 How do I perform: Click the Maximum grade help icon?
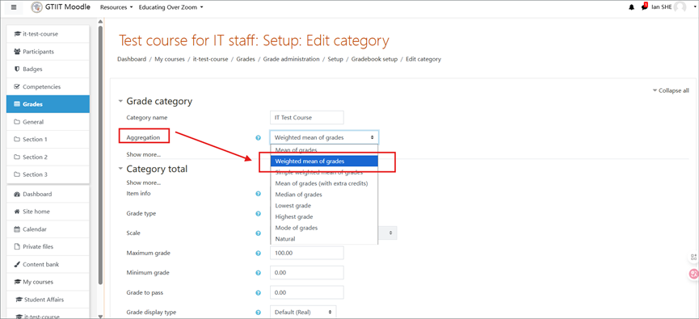coord(258,253)
